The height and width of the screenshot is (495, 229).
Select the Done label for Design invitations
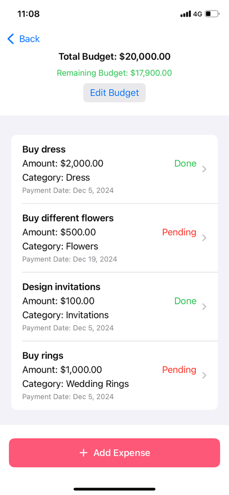[x=185, y=301]
